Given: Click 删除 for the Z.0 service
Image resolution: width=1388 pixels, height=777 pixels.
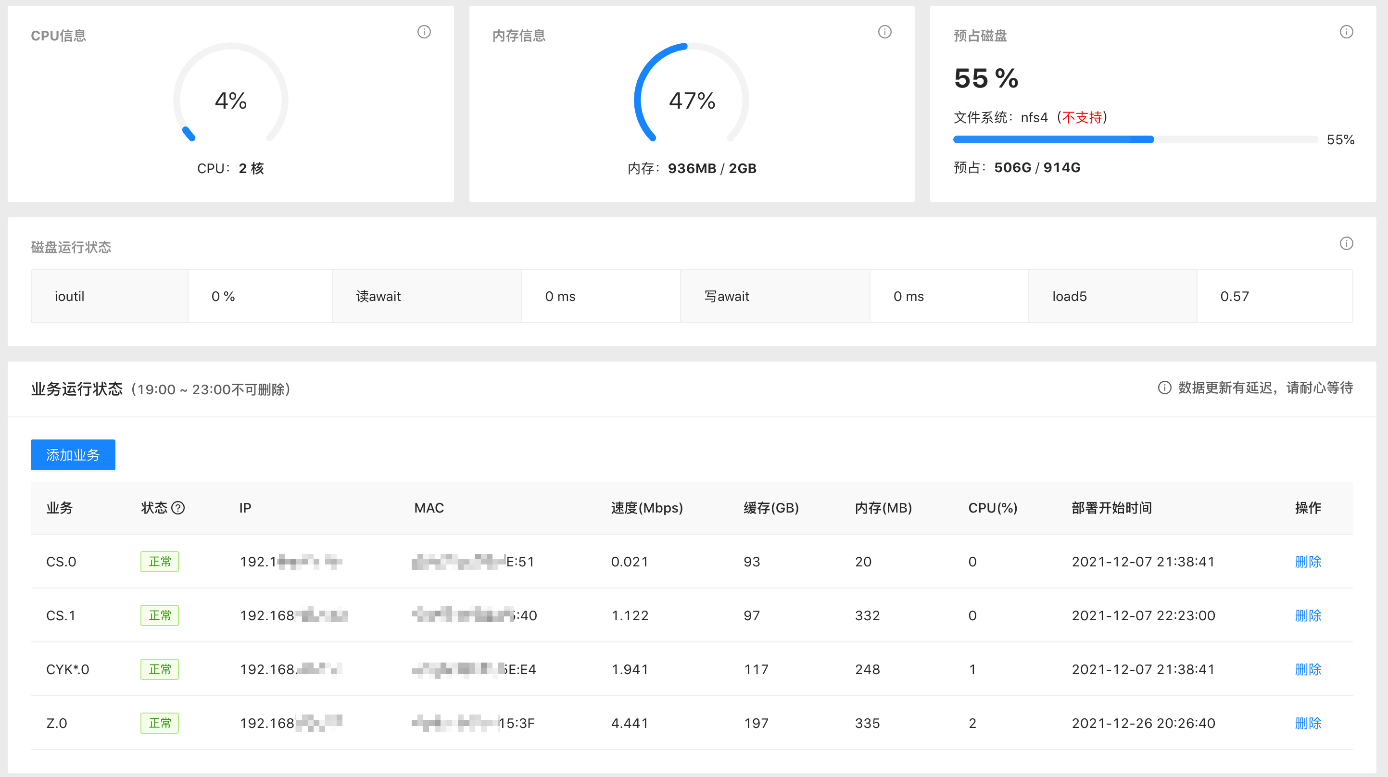Looking at the screenshot, I should tap(1308, 723).
